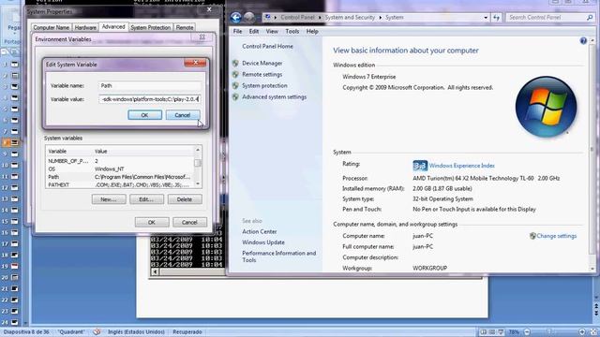Select the NUMBER_OF_P... variable row
Viewport: 600px width, 337px height.
pyautogui.click(x=120, y=161)
